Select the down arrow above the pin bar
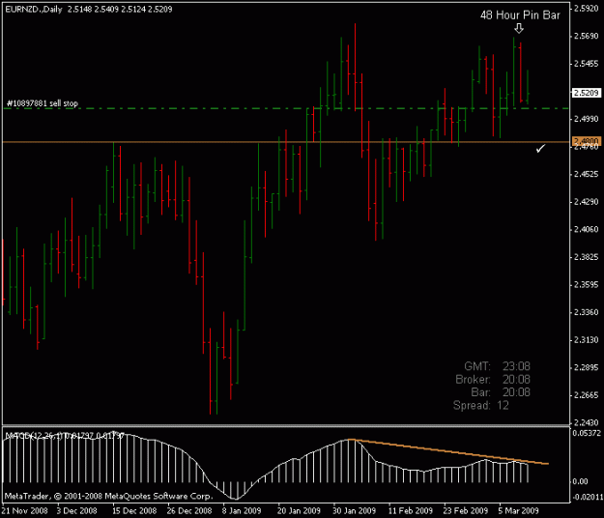This screenshot has height=518, width=604. 519,28
